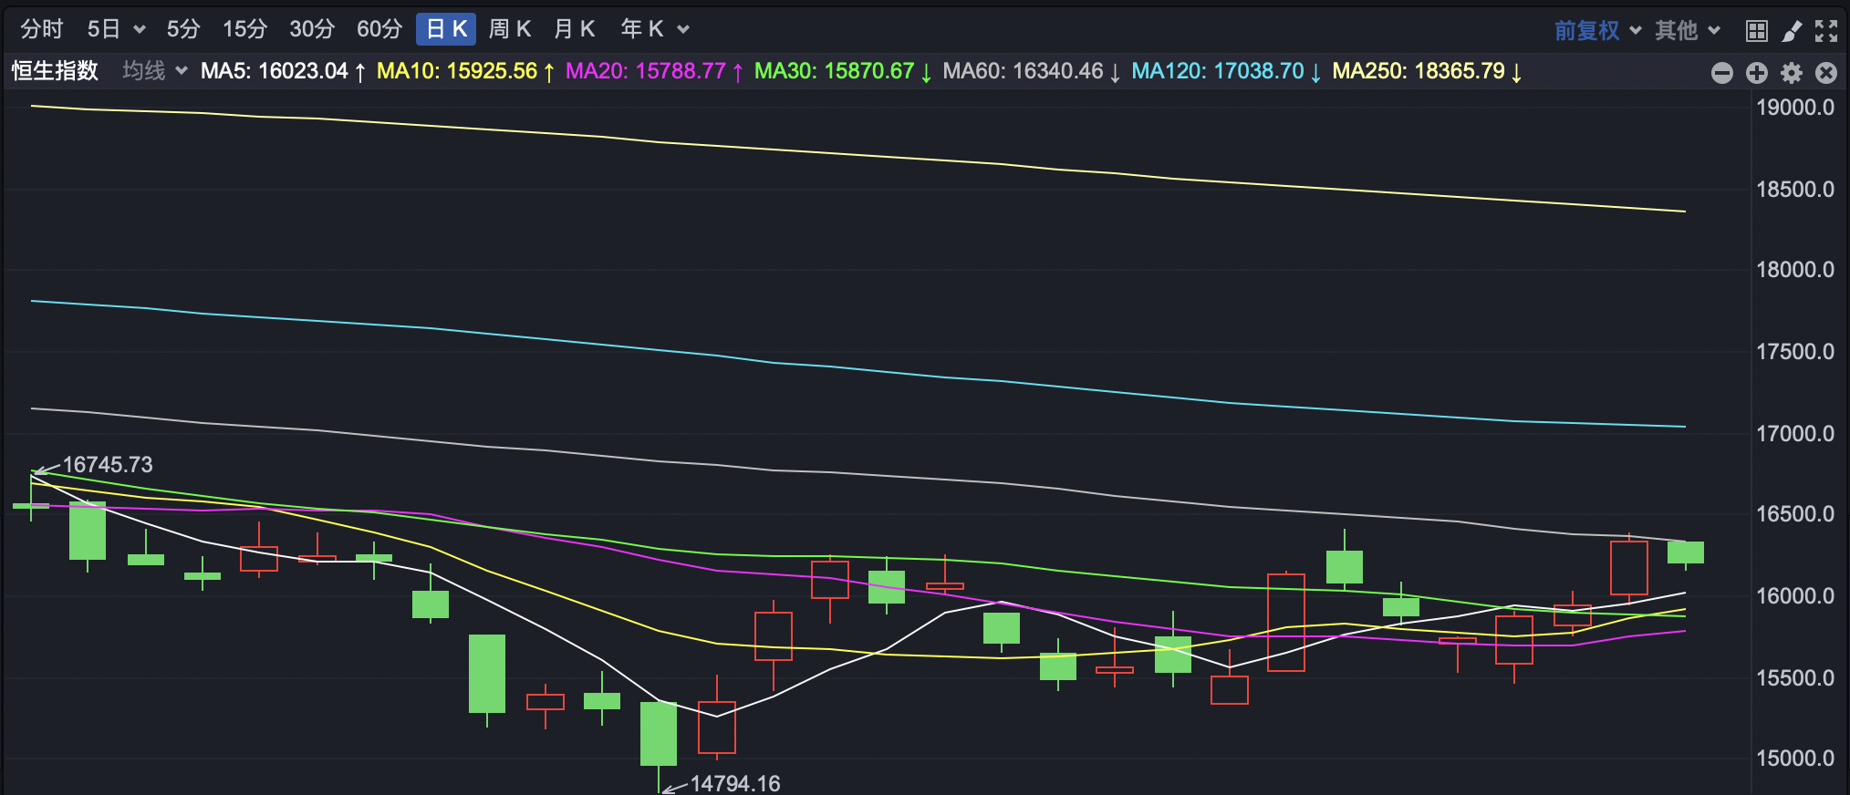The height and width of the screenshot is (795, 1850).
Task: Enter fullscreen chart mode icon
Action: click(x=1826, y=31)
